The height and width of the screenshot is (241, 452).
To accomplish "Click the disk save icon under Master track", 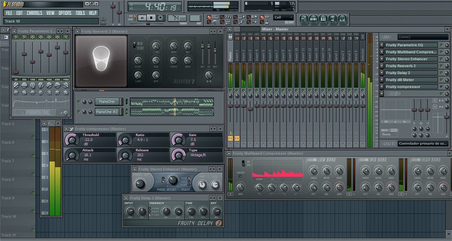I will [231, 144].
